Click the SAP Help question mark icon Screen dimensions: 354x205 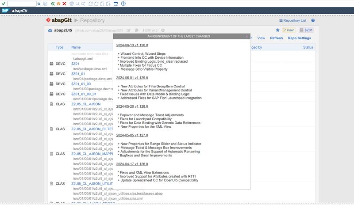point(123,4)
